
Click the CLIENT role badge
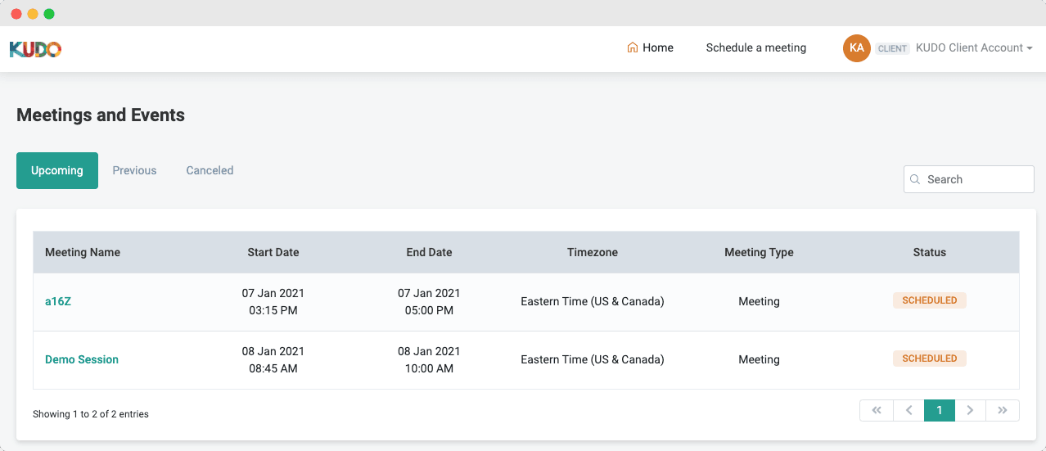click(x=892, y=48)
